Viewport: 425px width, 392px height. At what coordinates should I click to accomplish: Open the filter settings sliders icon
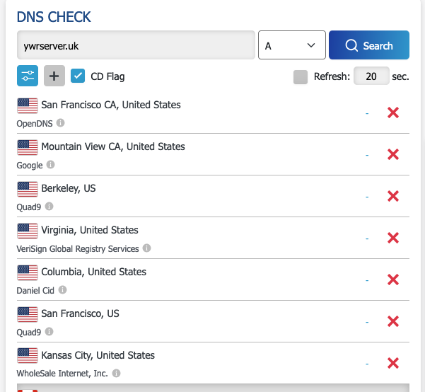28,76
